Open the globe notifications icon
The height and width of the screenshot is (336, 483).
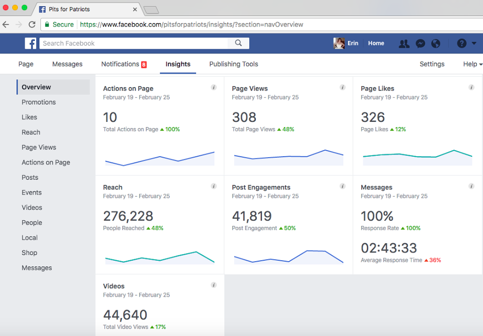(436, 44)
